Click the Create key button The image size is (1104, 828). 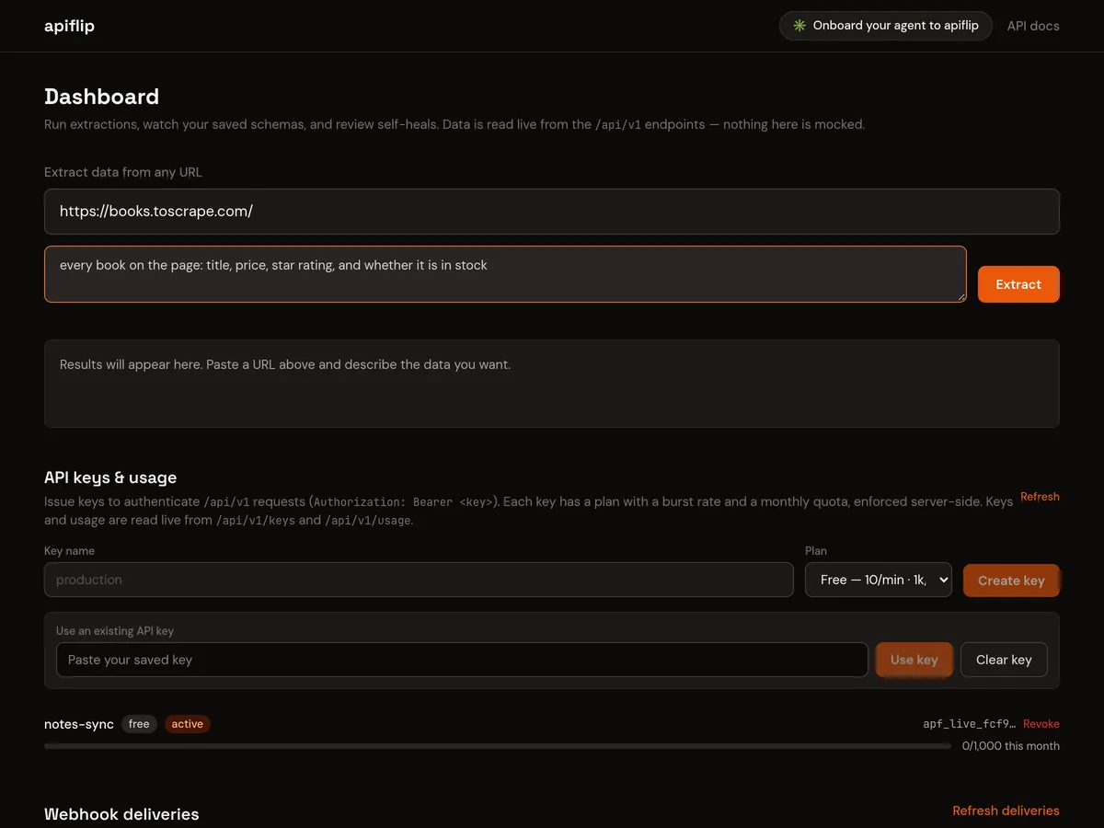[x=1011, y=581]
